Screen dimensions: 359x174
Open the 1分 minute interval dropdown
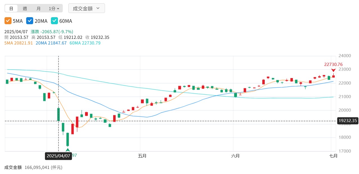click(x=54, y=8)
